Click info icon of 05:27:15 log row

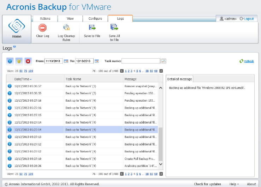pyautogui.click(x=10, y=115)
